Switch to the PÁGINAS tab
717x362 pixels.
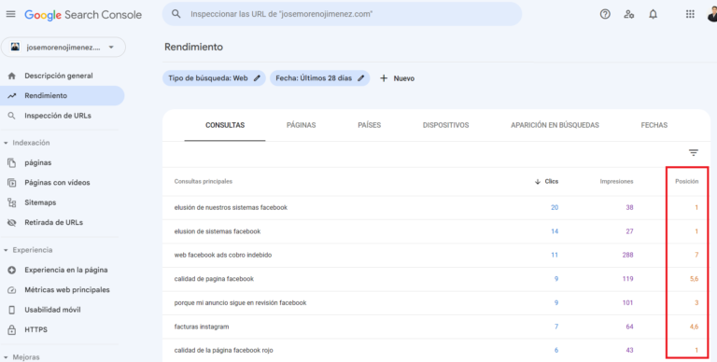[x=301, y=125]
